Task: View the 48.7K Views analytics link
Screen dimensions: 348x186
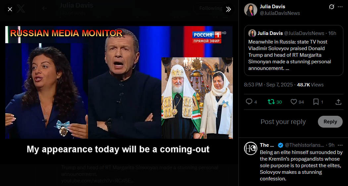Action: point(310,85)
